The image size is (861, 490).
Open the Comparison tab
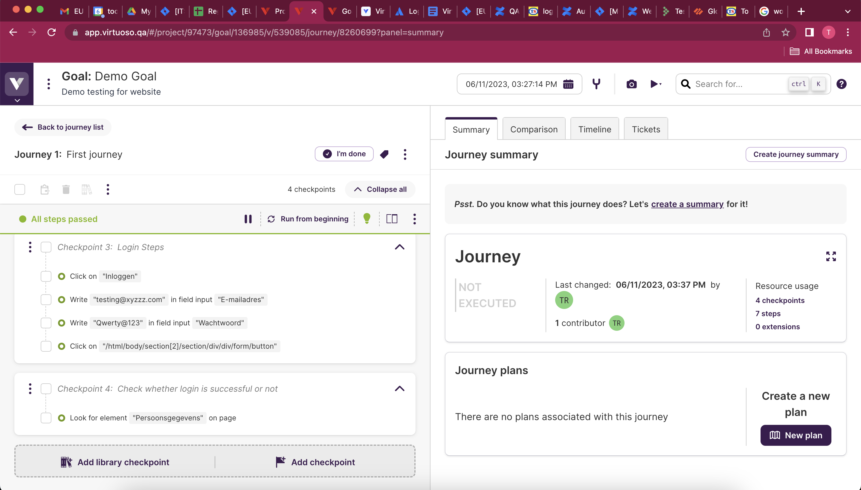pyautogui.click(x=534, y=130)
